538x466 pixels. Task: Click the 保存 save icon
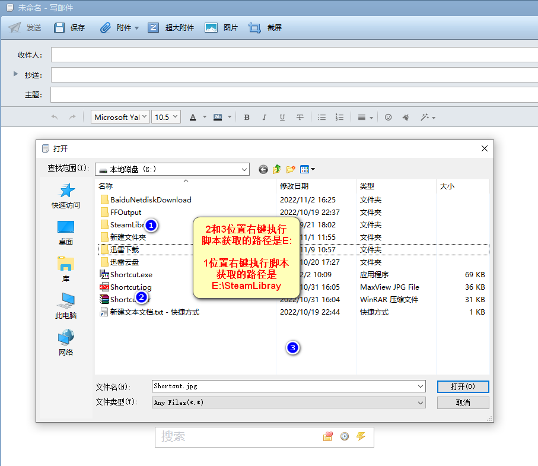(x=59, y=28)
